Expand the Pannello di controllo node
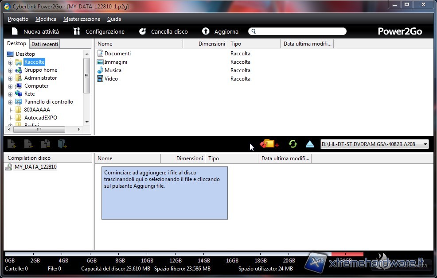The width and height of the screenshot is (437, 278). coord(11,102)
